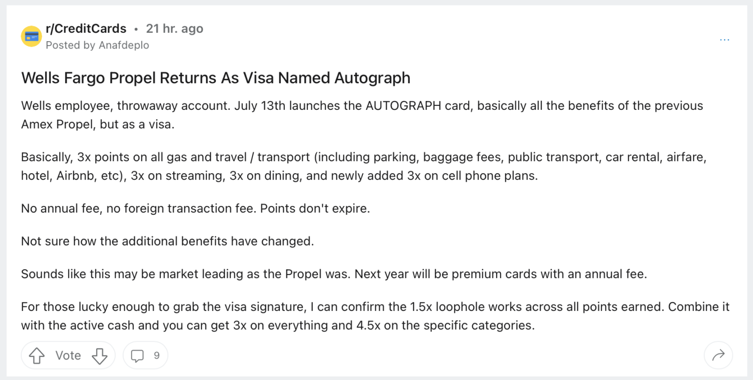Click the paragraph "For those lucky enough"

pyautogui.click(x=376, y=316)
